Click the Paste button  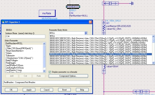[39, 76]
